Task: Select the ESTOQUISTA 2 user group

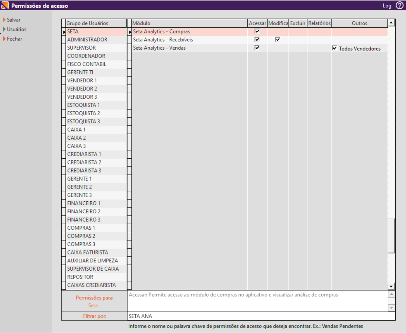Action: pos(96,113)
